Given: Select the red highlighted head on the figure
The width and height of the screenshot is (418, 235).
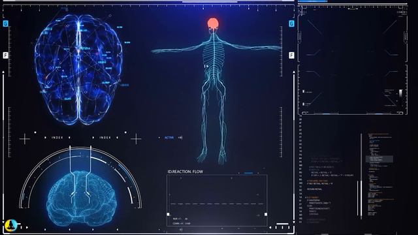Looking at the screenshot, I should [x=213, y=23].
